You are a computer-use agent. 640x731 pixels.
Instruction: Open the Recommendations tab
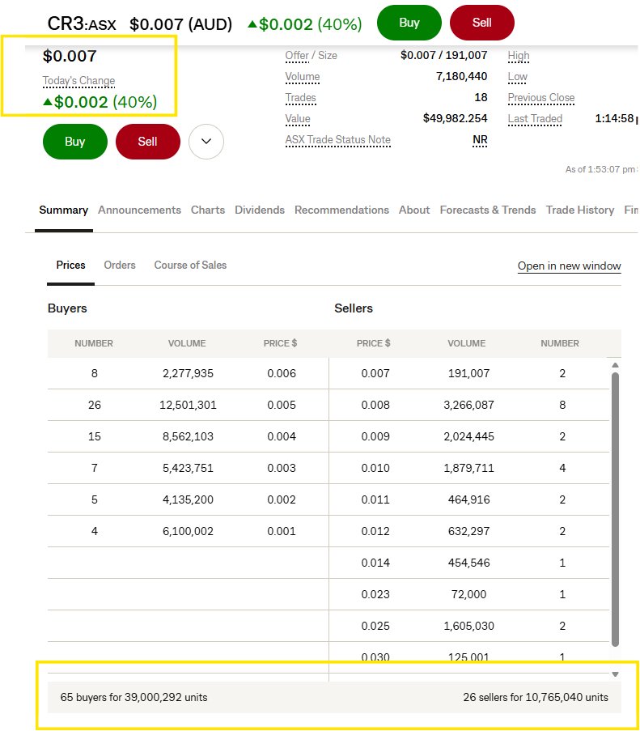(341, 210)
